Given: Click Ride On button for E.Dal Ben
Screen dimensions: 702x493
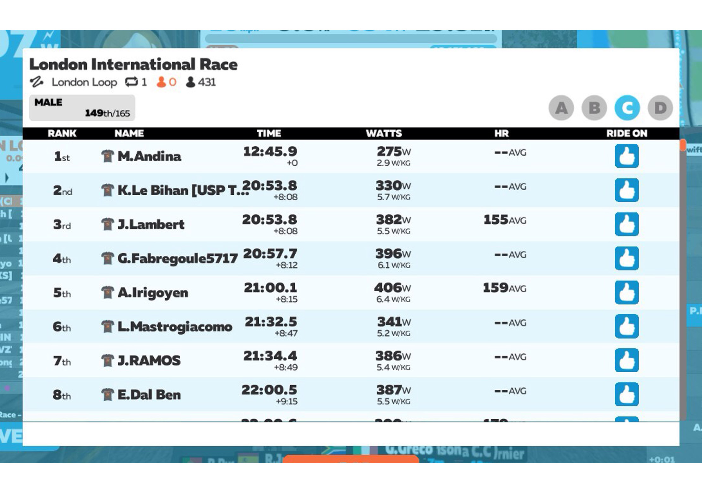Looking at the screenshot, I should coord(626,394).
